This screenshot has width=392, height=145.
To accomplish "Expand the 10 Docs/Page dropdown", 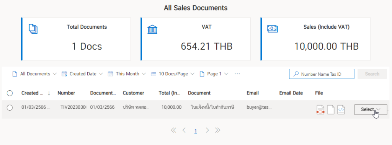I will tap(173, 74).
